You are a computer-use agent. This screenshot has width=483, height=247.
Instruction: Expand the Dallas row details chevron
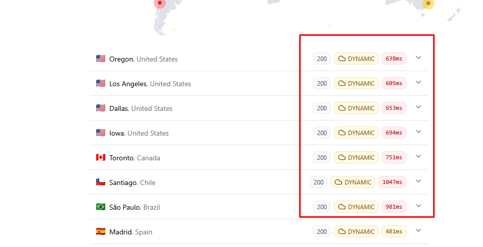pyautogui.click(x=419, y=107)
